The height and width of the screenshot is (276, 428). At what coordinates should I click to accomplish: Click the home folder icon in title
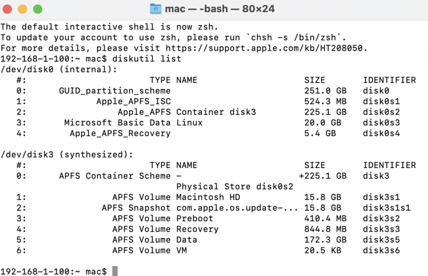(156, 9)
